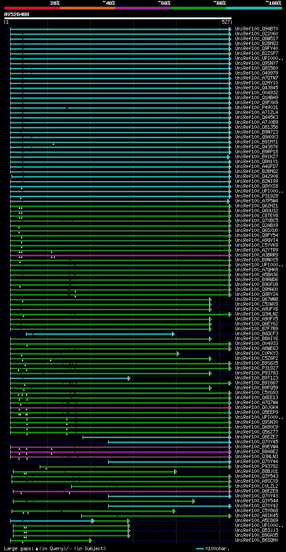Click UniRef100_B6DCF3 label

pos(257,333)
